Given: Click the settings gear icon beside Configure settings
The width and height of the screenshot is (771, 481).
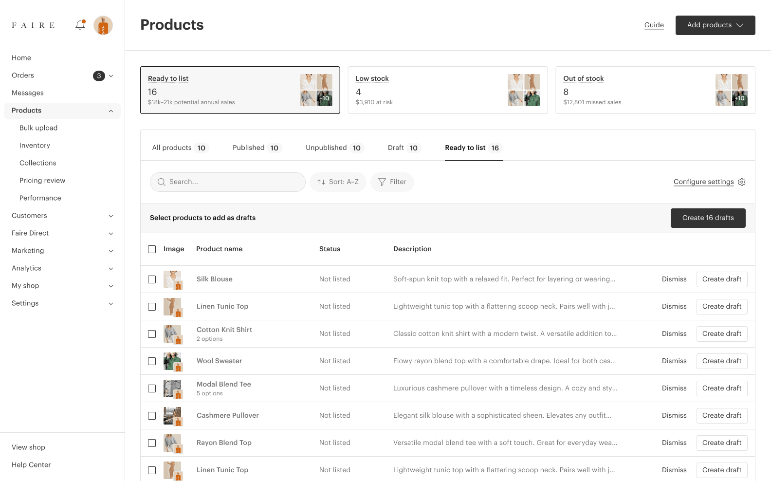Looking at the screenshot, I should pyautogui.click(x=742, y=182).
